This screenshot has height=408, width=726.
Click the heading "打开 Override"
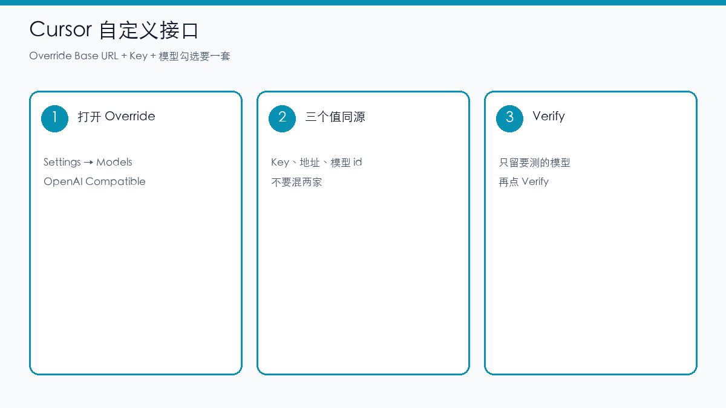coord(116,116)
